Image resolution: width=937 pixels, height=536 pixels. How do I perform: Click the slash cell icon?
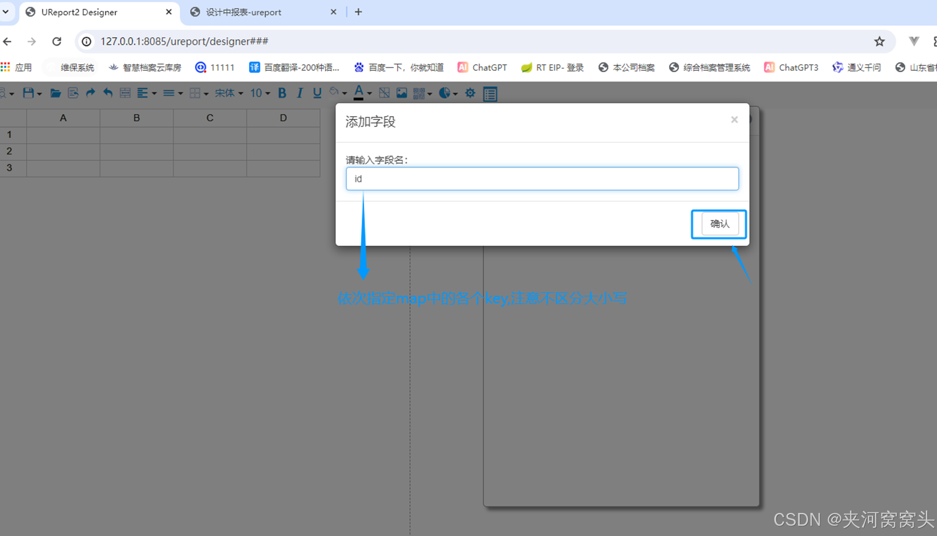(384, 93)
